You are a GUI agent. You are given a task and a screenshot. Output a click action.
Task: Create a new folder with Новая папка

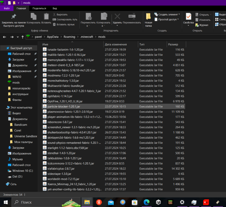148,20
